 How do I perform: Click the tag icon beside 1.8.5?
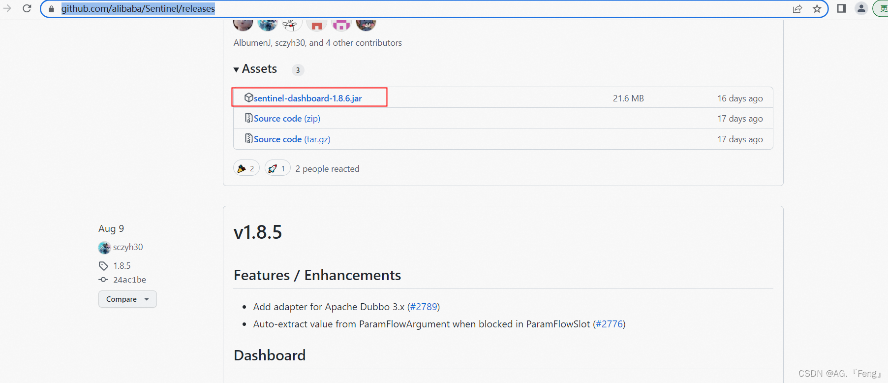103,266
